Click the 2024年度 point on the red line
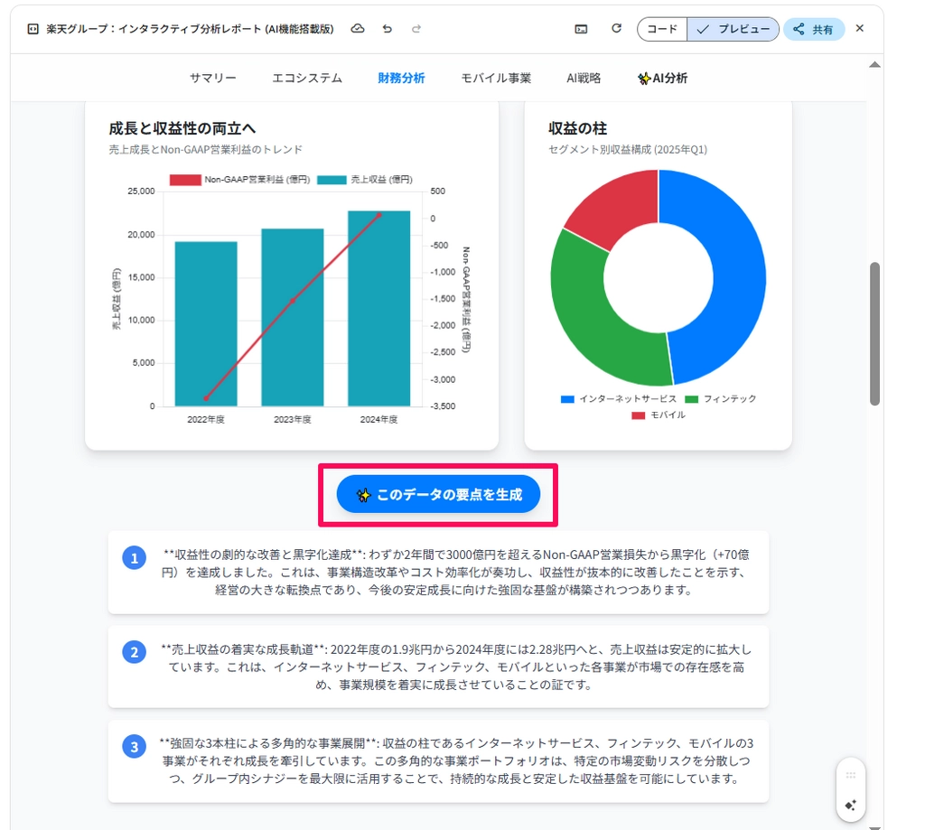 click(x=378, y=215)
